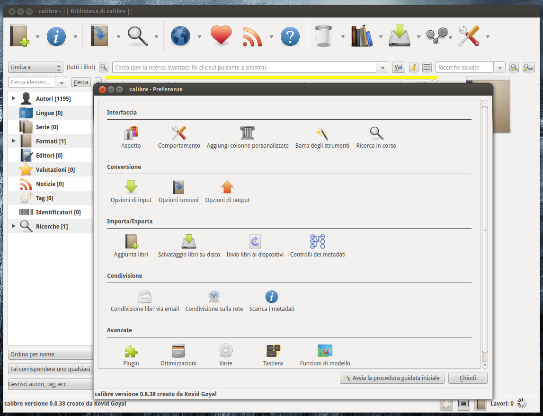This screenshot has height=416, width=543.
Task: Open the Comportamento settings icon
Action: click(x=179, y=137)
